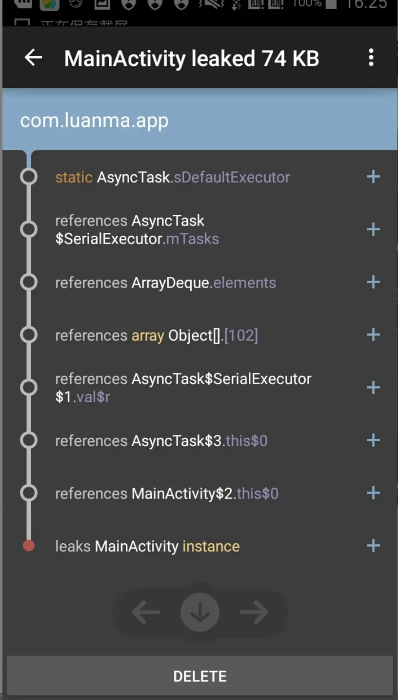Tap the back arrow in header
This screenshot has height=700, width=398.
pos(33,58)
